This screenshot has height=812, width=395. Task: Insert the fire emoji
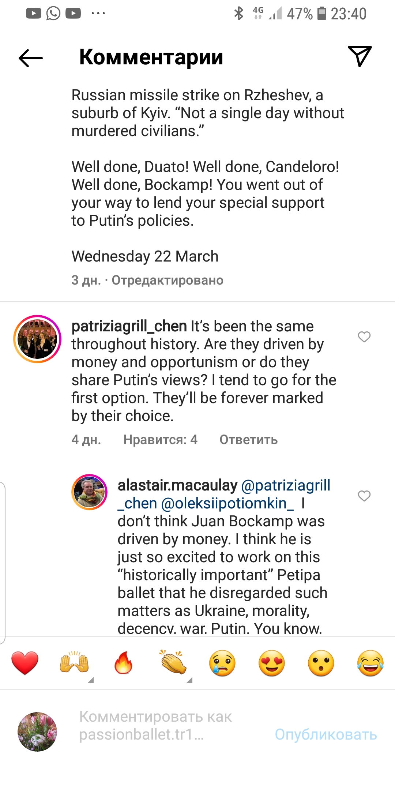click(x=124, y=663)
